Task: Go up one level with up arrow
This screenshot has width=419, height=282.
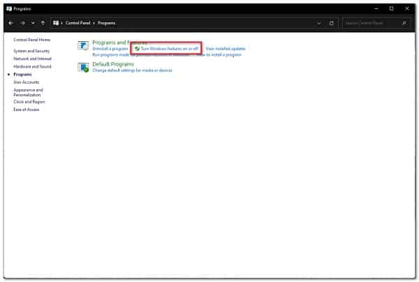Action: tap(43, 23)
